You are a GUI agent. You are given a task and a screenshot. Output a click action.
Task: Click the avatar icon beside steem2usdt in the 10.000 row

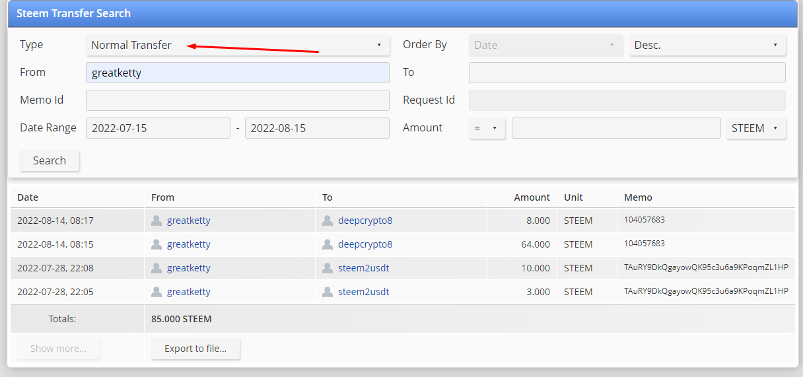328,268
